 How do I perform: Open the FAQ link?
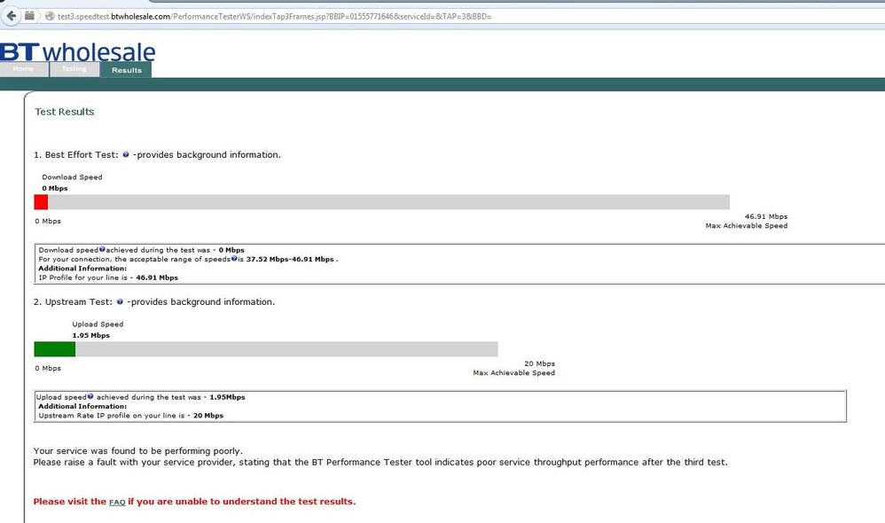pyautogui.click(x=117, y=502)
